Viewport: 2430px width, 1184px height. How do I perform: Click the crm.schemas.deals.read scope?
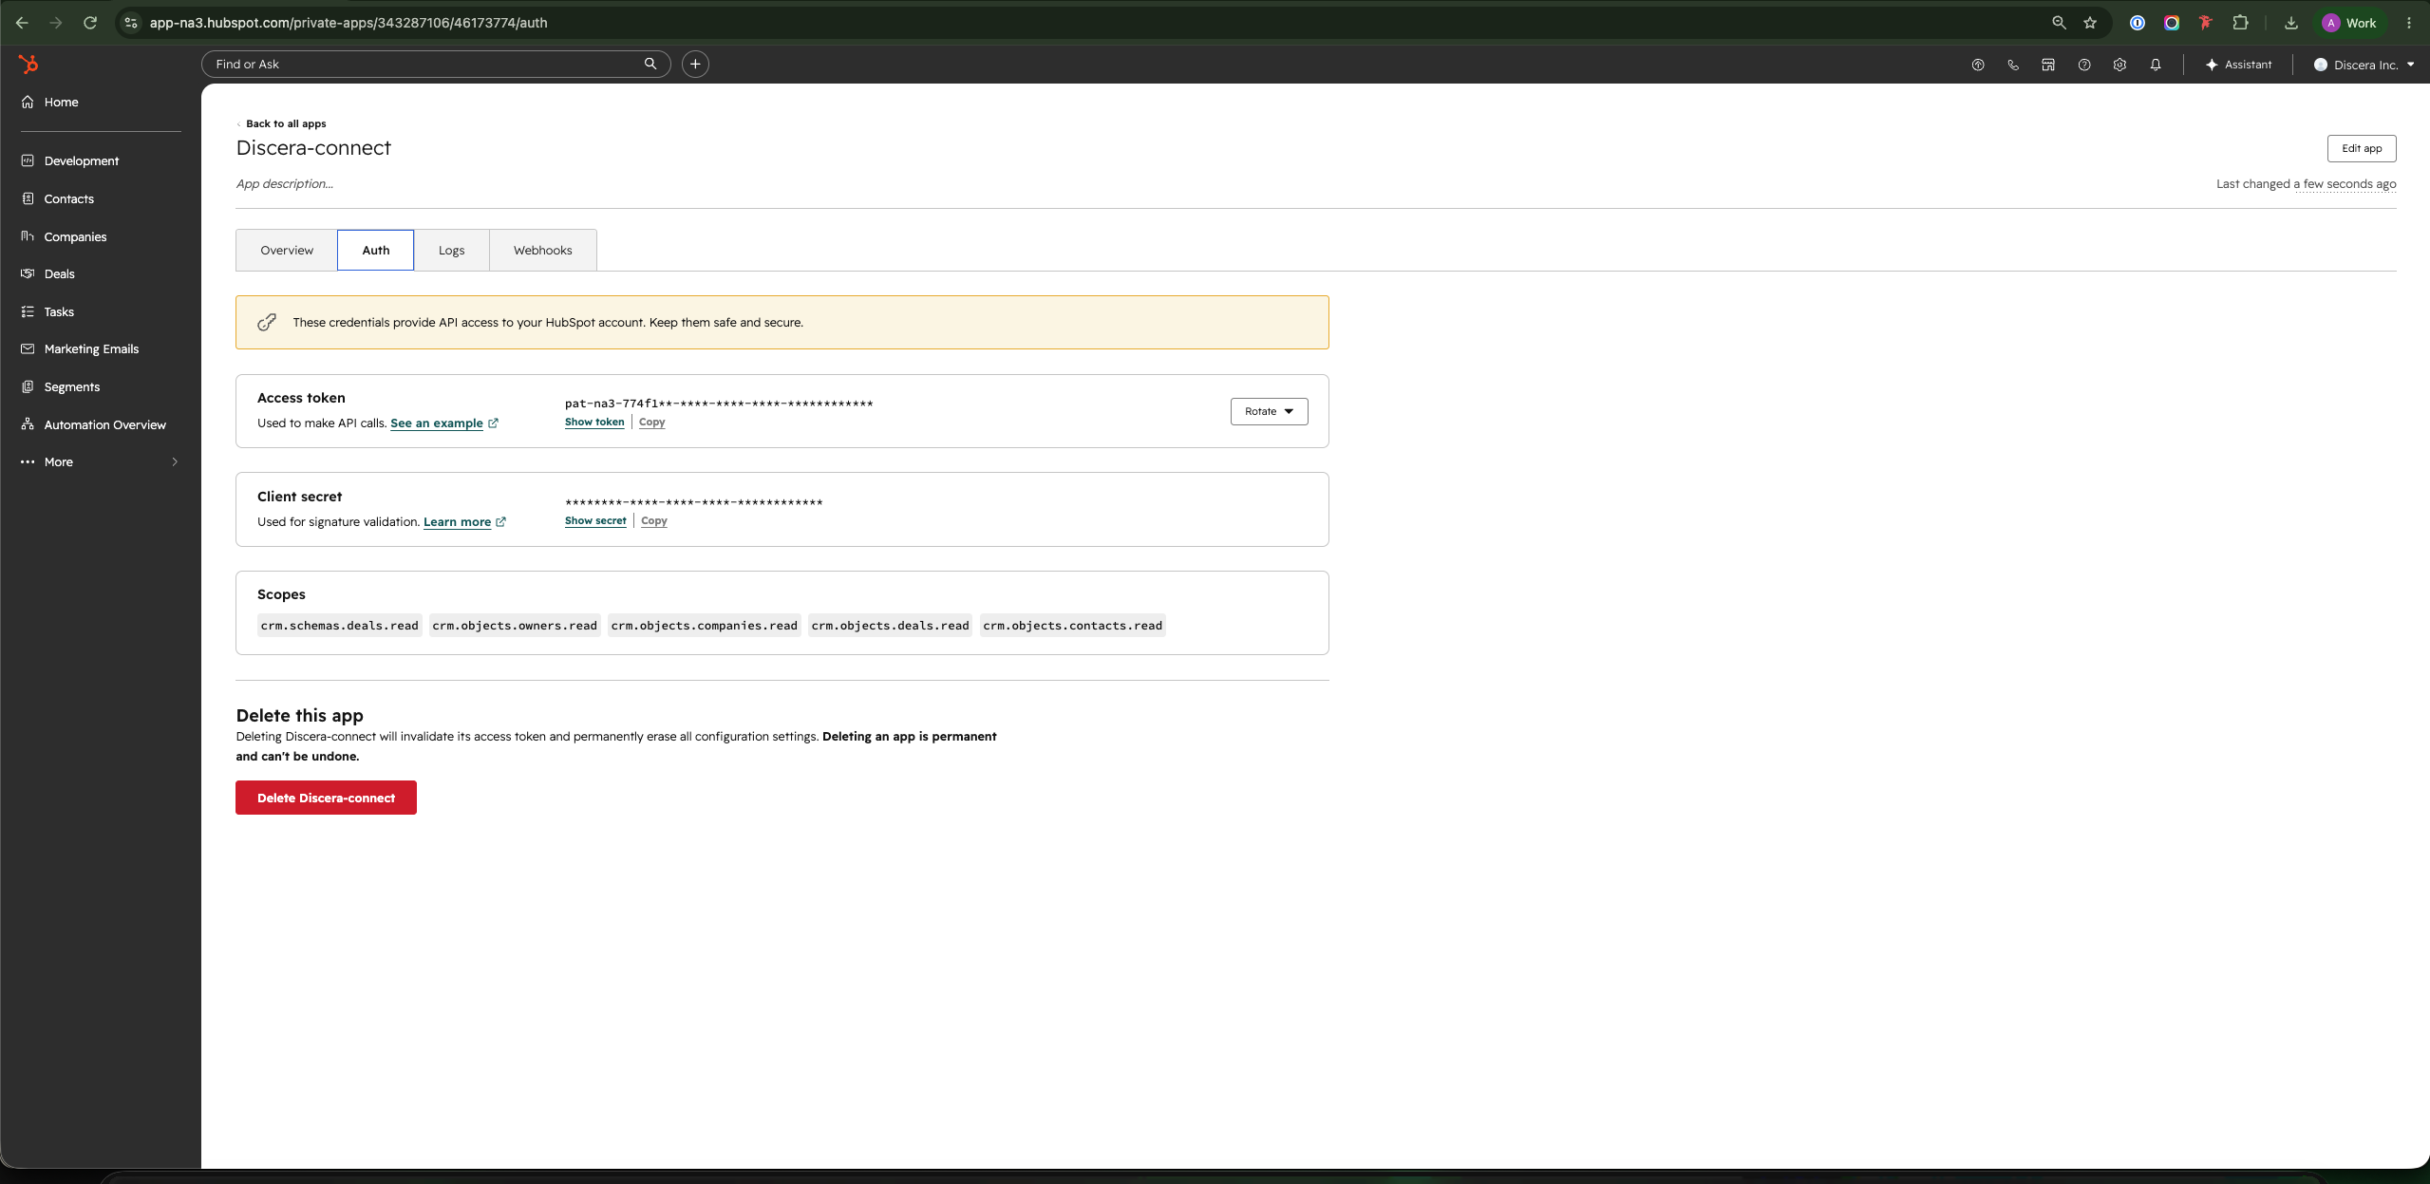pyautogui.click(x=339, y=626)
